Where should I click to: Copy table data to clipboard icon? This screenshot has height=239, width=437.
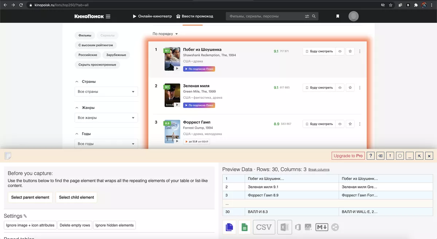pos(229,227)
